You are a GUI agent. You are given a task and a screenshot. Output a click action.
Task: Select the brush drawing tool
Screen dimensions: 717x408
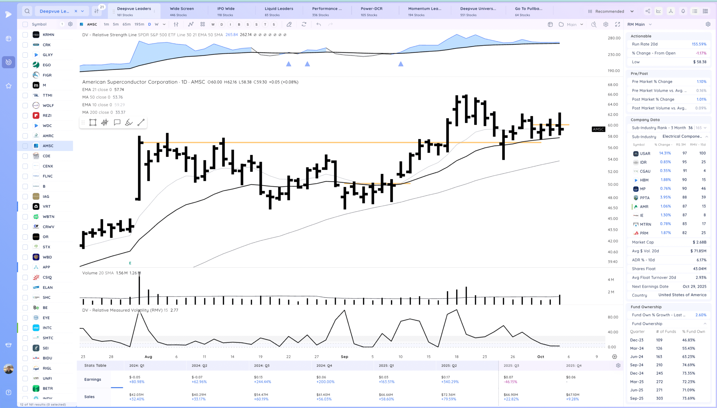click(129, 123)
